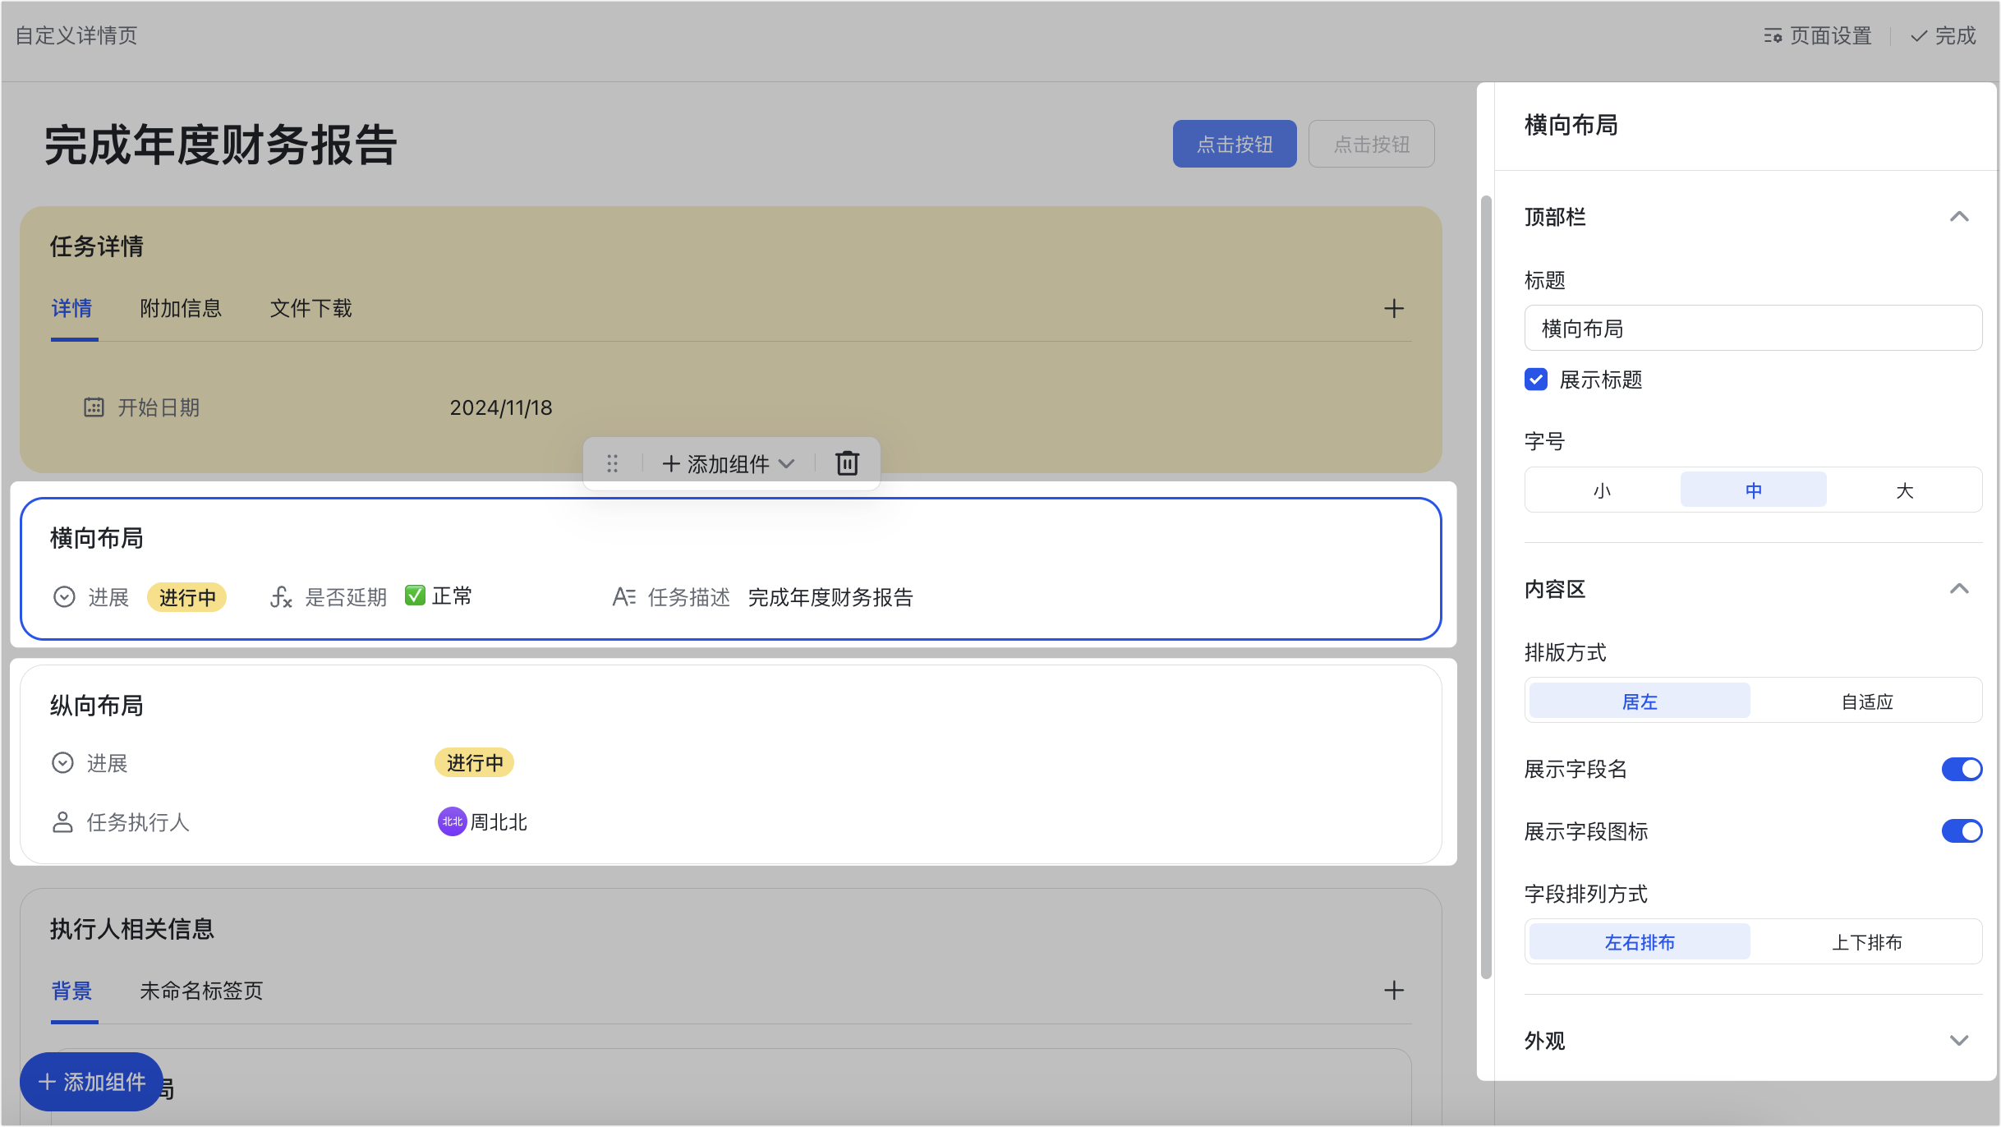The height and width of the screenshot is (1127, 2001).
Task: Select the 纵向布局 card title
Action: coord(97,706)
